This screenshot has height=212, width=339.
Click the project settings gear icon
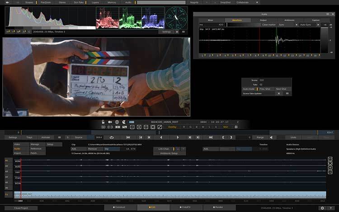point(322,208)
